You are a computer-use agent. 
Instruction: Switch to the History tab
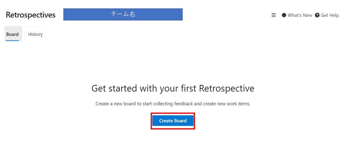click(35, 34)
